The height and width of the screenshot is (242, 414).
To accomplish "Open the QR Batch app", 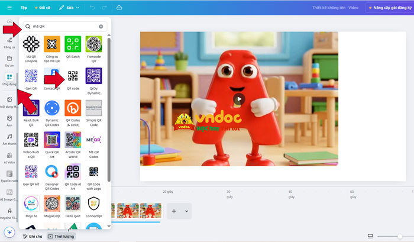I will (73, 44).
